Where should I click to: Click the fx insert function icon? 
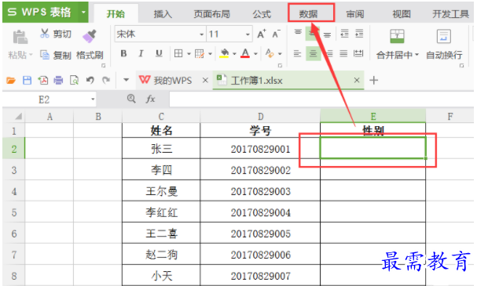(151, 100)
